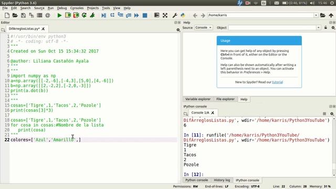This screenshot has width=336, height=189.
Task: Open the File menu
Action: click(5, 8)
